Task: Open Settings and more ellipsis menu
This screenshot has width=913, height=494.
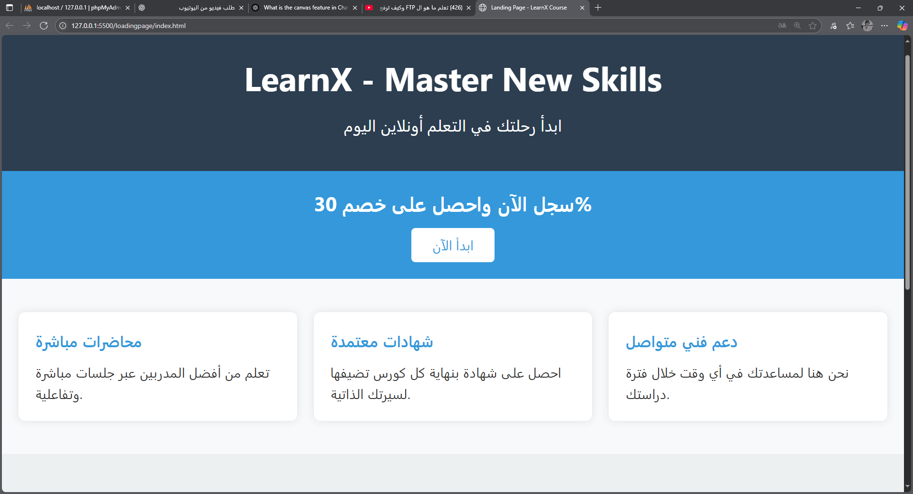Action: [x=884, y=26]
